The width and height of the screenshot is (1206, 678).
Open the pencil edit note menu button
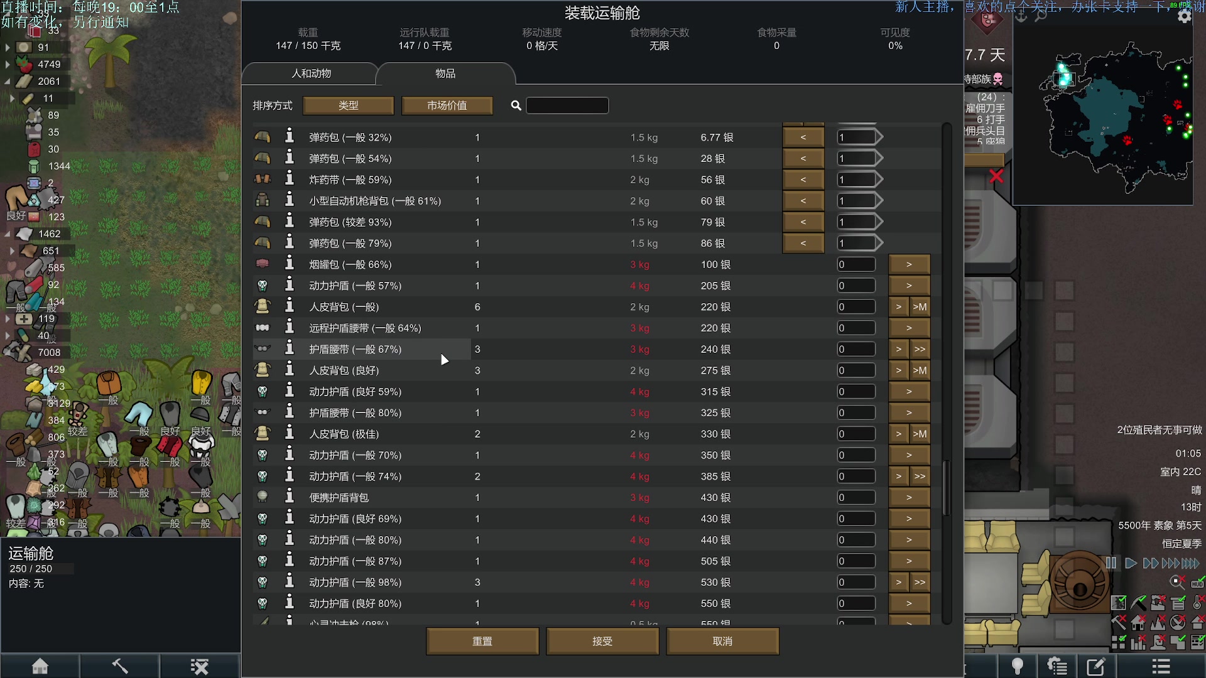pyautogui.click(x=1096, y=666)
